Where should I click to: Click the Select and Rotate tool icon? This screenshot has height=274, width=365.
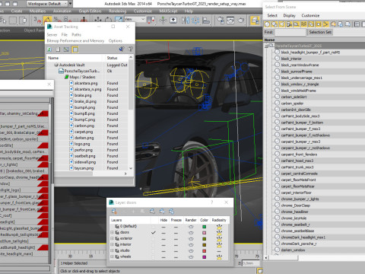coord(108,20)
